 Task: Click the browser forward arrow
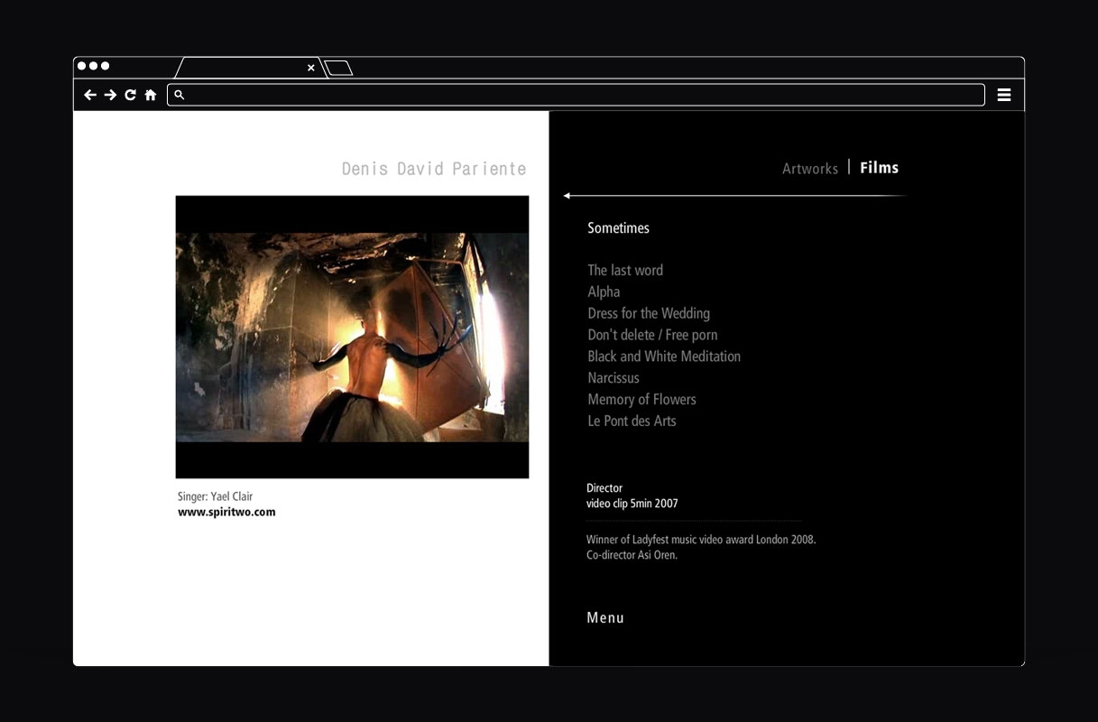pyautogui.click(x=110, y=95)
